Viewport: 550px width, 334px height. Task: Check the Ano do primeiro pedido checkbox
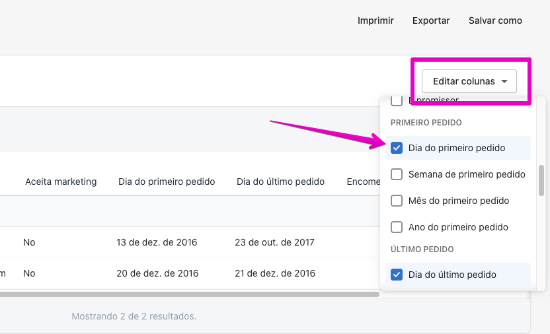[397, 227]
